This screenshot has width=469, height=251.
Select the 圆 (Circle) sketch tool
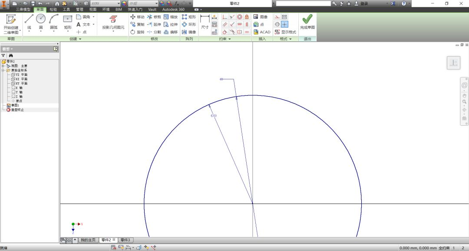click(41, 23)
